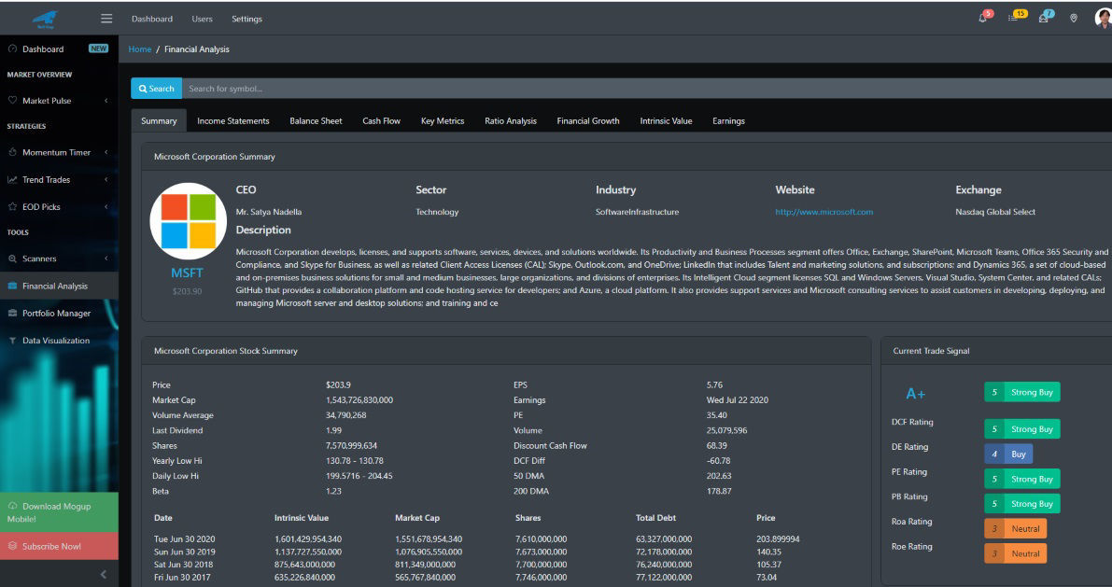Viewport: 1112px width, 587px height.
Task: Click the NEW badge beside Dashboard
Action: pyautogui.click(x=99, y=49)
